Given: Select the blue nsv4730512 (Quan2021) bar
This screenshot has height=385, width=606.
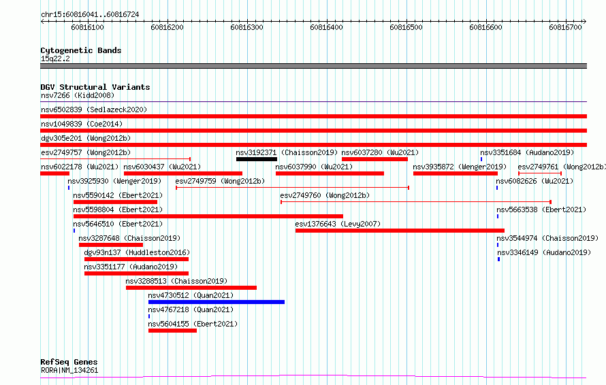Looking at the screenshot, I should pos(217,302).
